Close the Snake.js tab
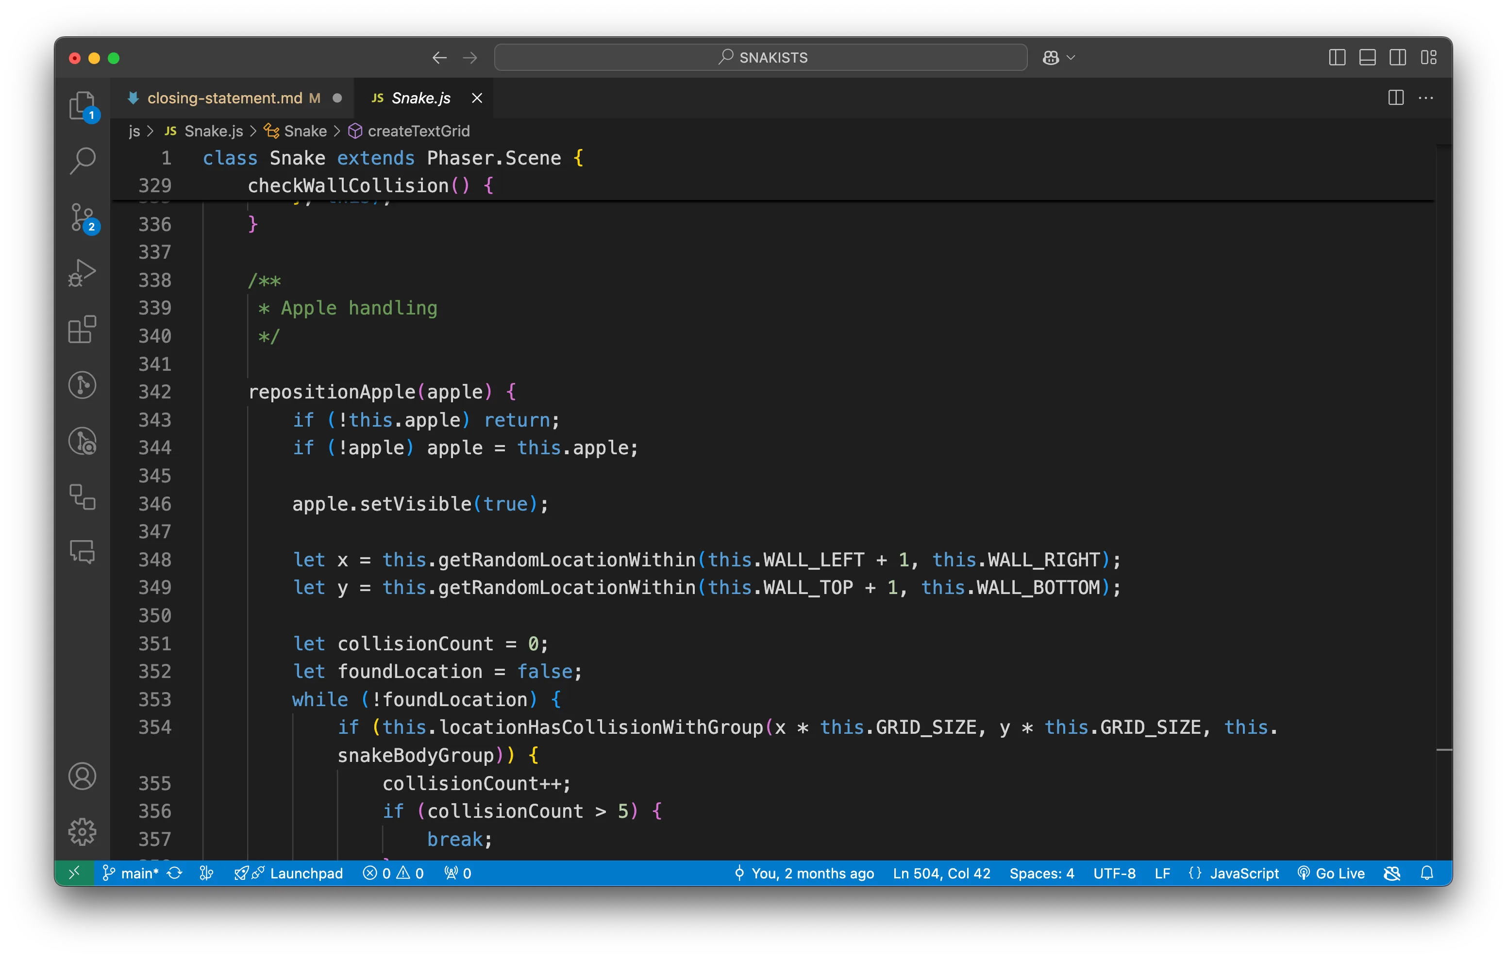 (x=477, y=98)
